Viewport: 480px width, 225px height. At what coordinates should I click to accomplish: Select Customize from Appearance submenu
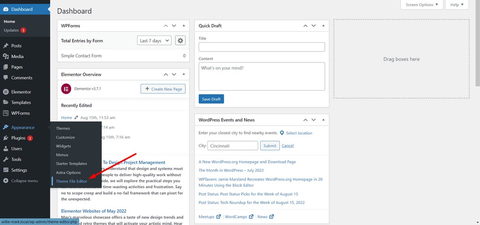click(x=65, y=137)
